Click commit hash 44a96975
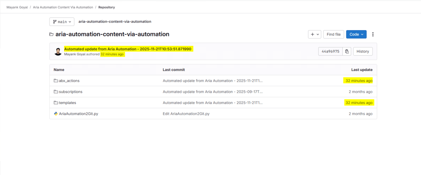 330,51
